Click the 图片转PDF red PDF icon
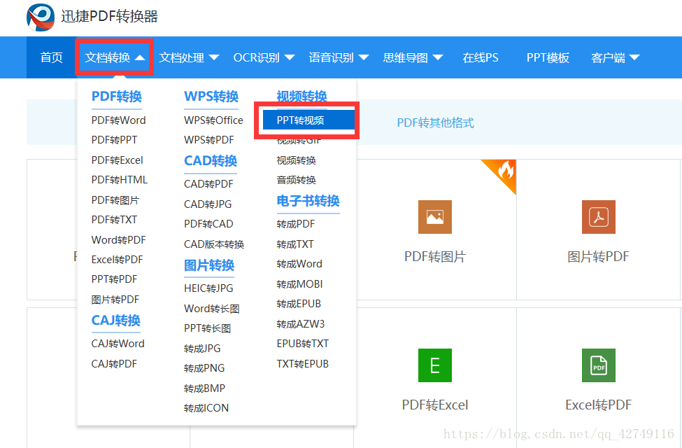The width and height of the screenshot is (682, 448). click(599, 217)
